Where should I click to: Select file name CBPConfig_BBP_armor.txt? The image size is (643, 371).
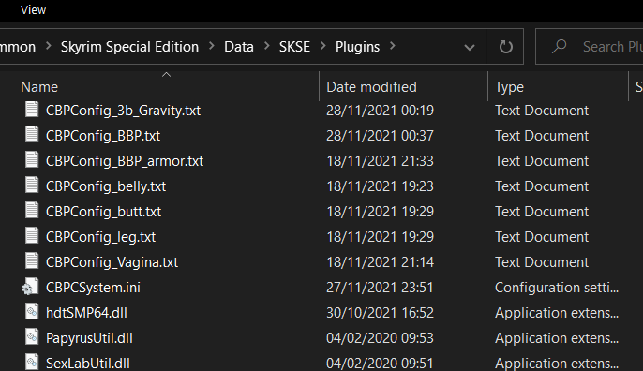pyautogui.click(x=125, y=161)
